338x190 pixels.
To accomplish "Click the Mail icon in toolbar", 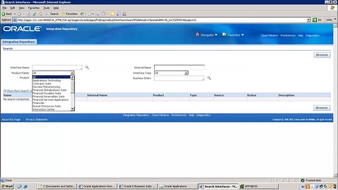I will tap(89, 14).
